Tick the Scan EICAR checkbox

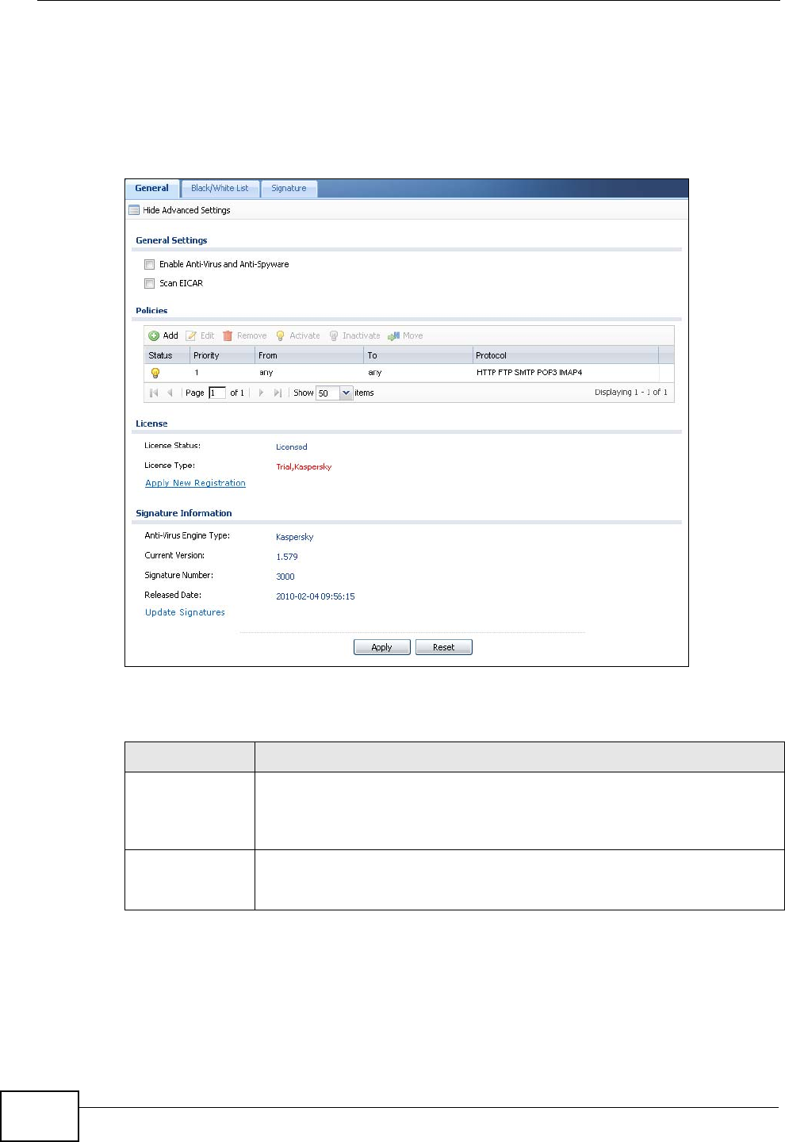(x=149, y=283)
